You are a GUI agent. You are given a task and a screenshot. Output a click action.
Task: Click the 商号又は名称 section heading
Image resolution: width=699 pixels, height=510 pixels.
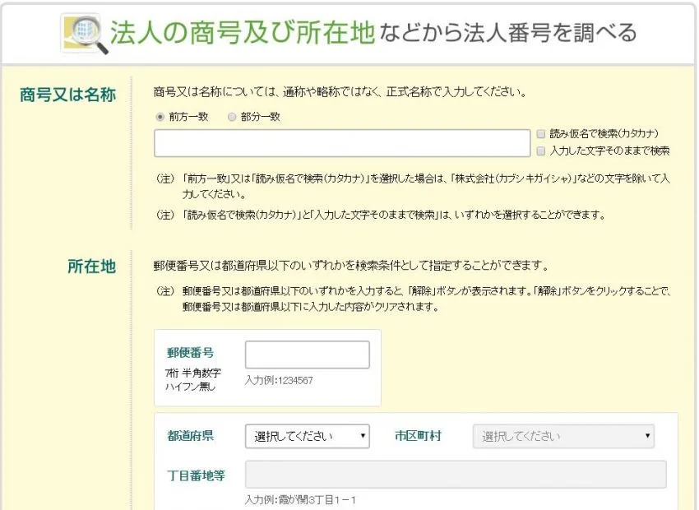(67, 95)
